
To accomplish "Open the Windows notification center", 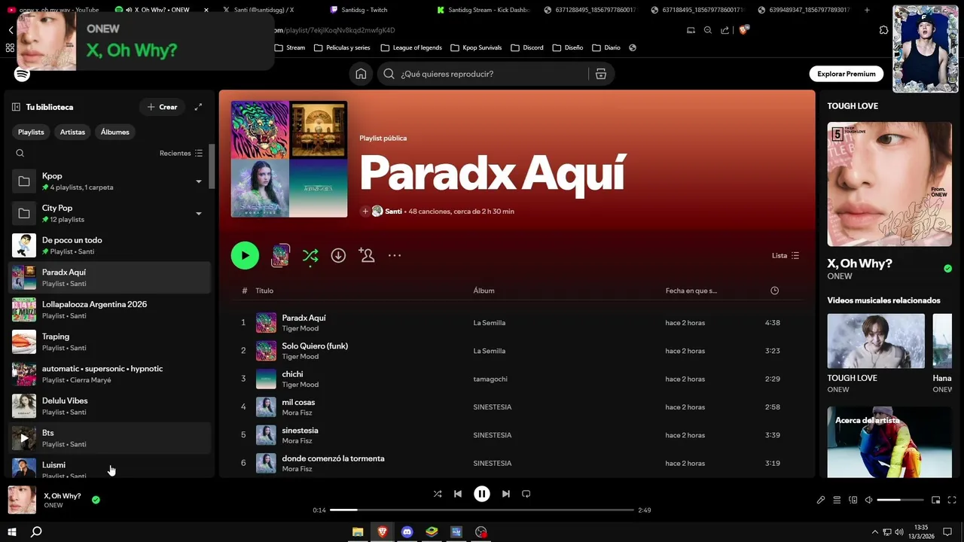I will pos(948,532).
